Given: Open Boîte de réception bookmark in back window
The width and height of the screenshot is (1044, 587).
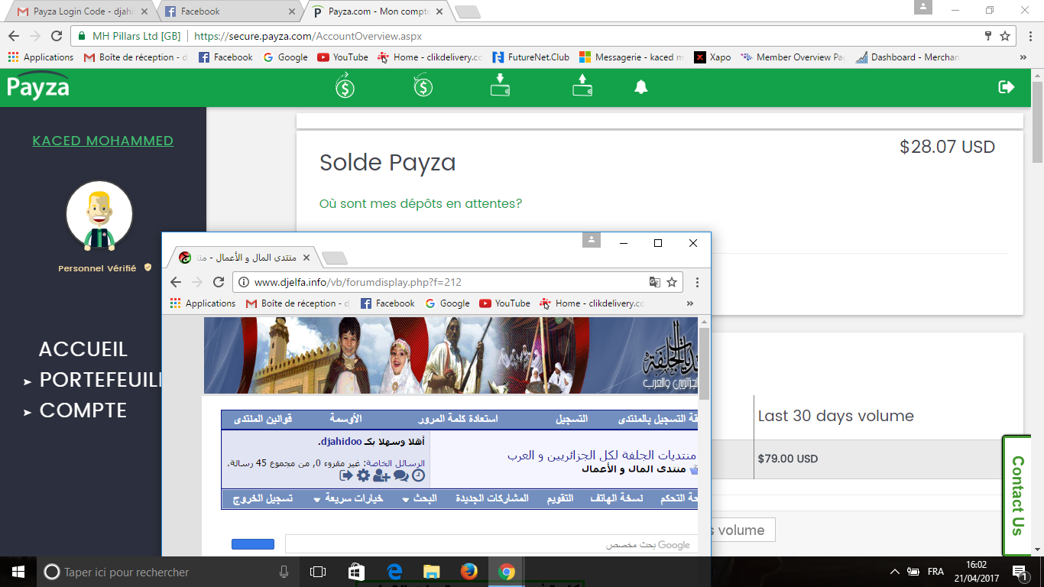Looking at the screenshot, I should tap(135, 57).
